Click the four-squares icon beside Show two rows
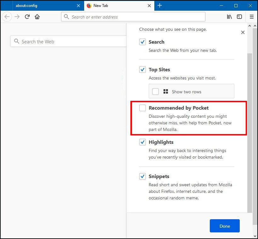 point(166,91)
